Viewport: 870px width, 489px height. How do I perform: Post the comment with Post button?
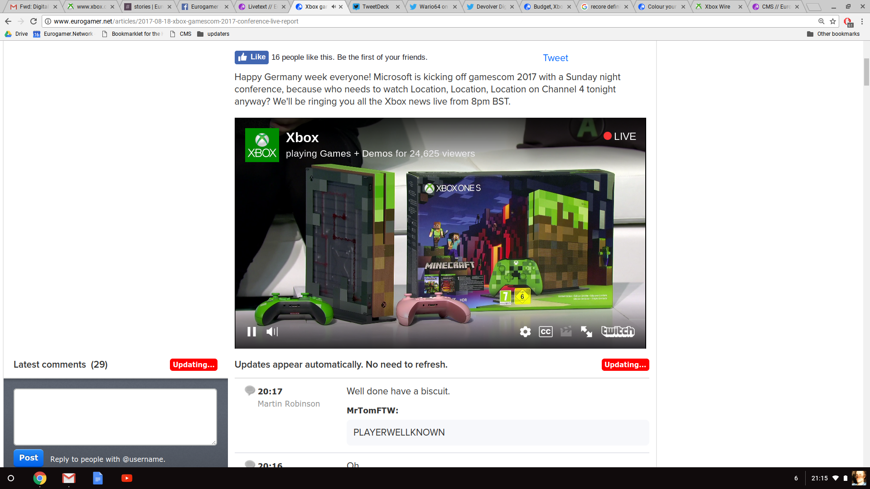coord(29,458)
